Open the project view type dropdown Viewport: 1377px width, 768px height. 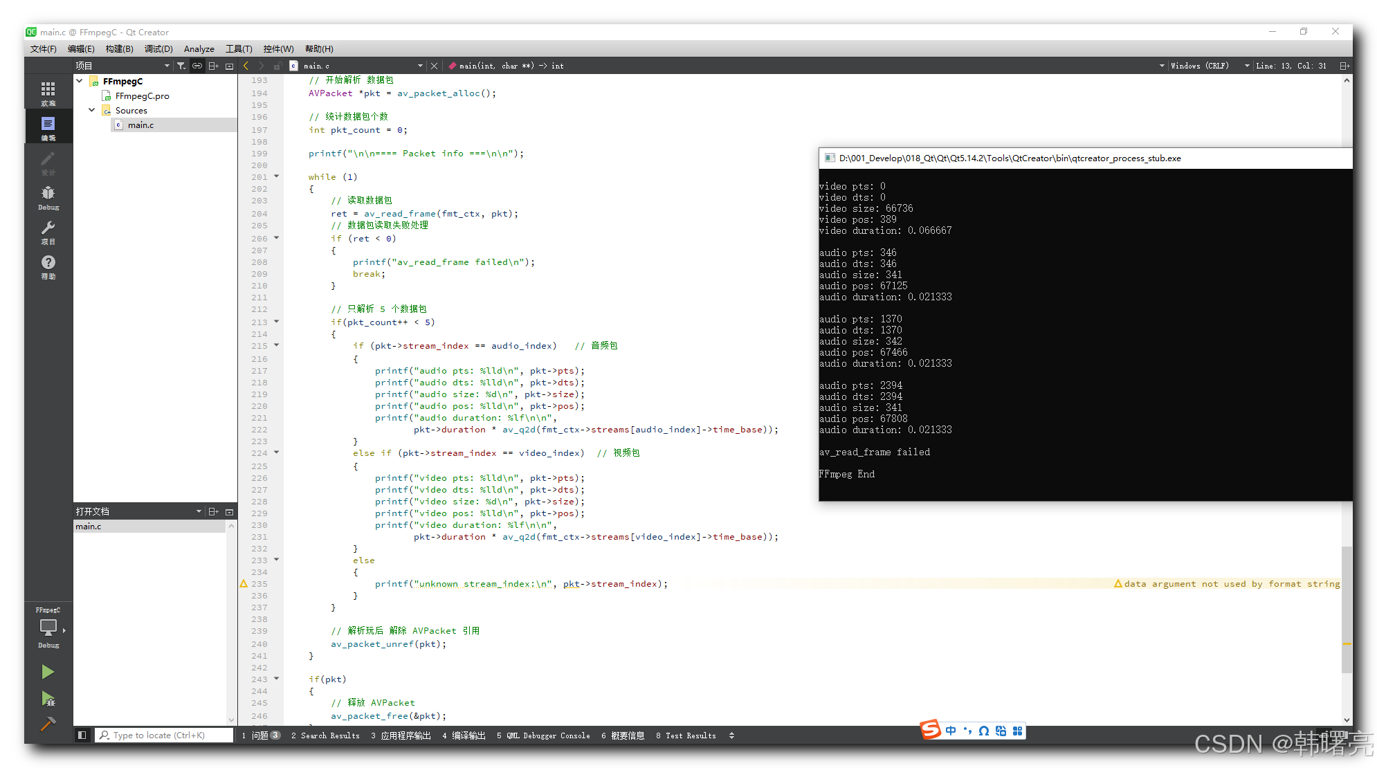click(x=167, y=66)
